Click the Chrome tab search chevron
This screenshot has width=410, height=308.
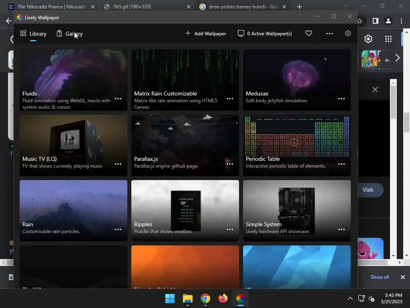346,6
